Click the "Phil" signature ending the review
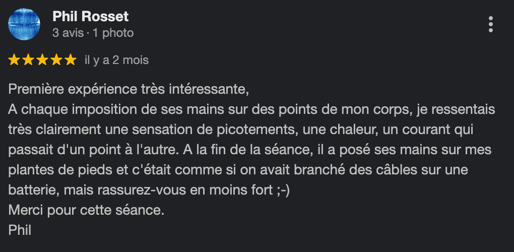514x252 pixels. 20,230
